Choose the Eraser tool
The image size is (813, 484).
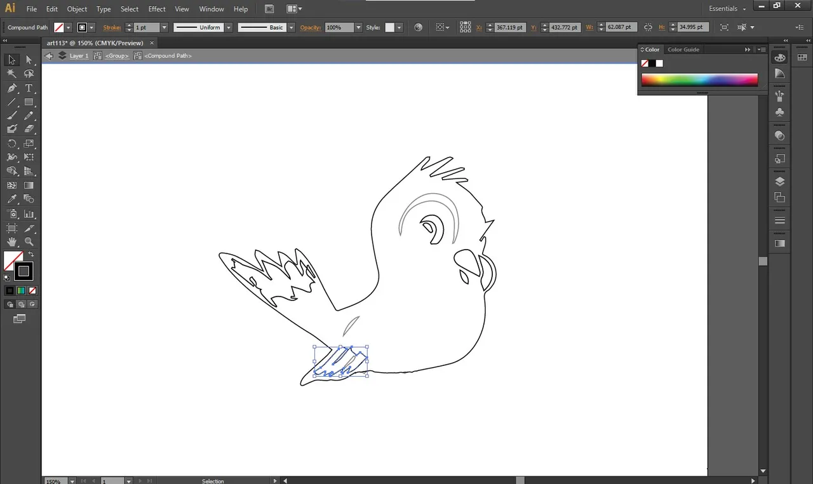(x=29, y=129)
